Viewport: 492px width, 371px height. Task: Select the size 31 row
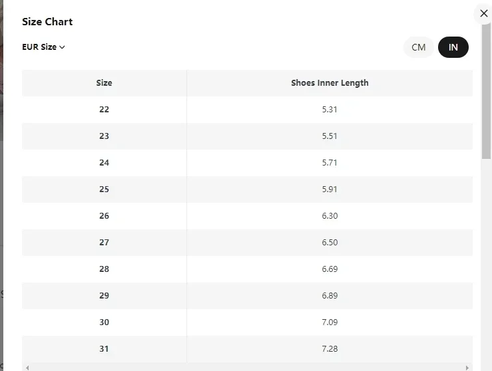[104, 349]
